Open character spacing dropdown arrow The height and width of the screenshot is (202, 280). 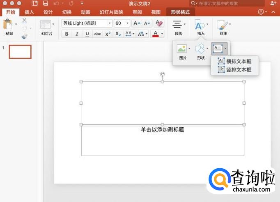click(x=133, y=34)
